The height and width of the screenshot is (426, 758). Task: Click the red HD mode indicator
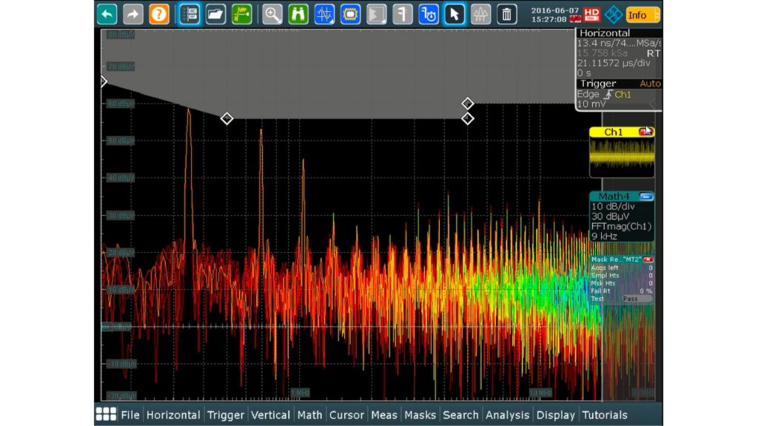(x=591, y=15)
